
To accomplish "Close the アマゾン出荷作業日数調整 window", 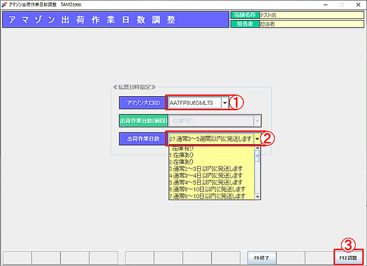I will (x=359, y=4).
